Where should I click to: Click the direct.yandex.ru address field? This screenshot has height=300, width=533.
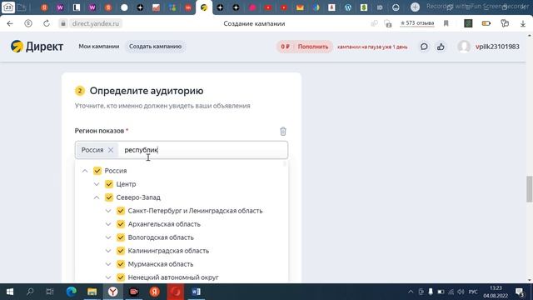click(x=96, y=23)
